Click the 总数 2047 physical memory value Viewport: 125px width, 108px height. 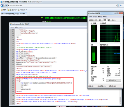coord(103,69)
